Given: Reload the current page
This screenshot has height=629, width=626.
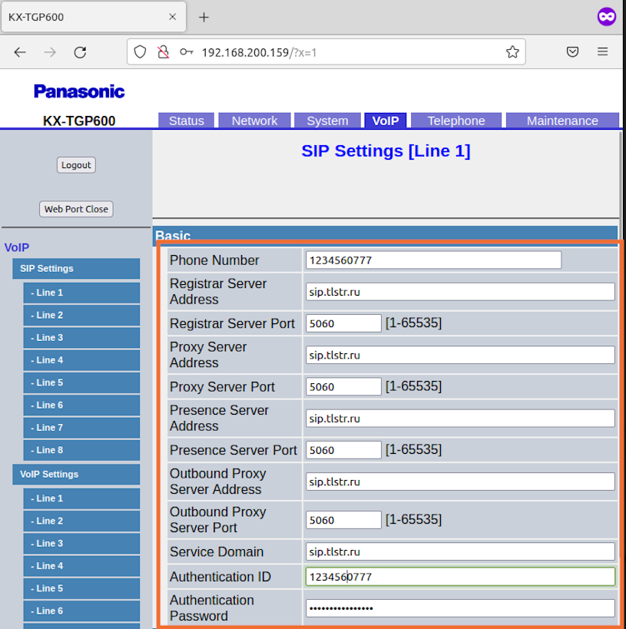Looking at the screenshot, I should pos(80,52).
